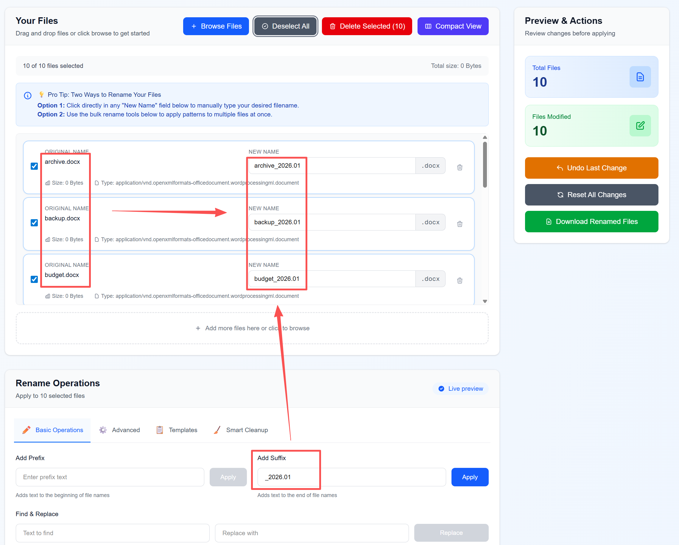
Task: Uncheck the budget.docx checkbox
Action: [34, 279]
